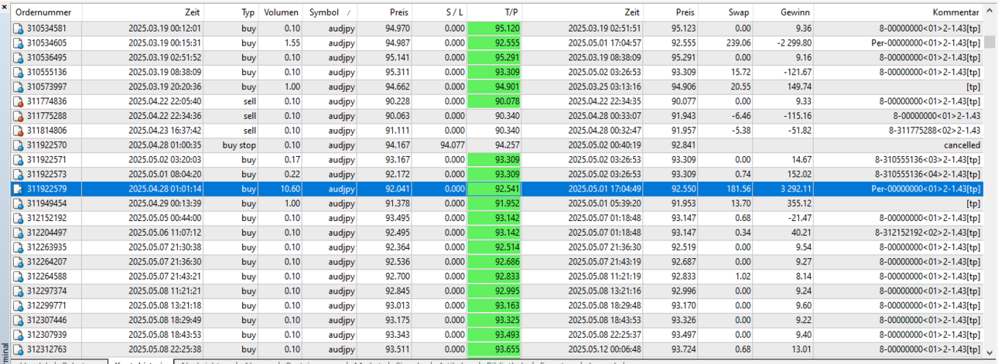Select the green T/P cell 95.120
This screenshot has width=998, height=364.
click(x=495, y=29)
